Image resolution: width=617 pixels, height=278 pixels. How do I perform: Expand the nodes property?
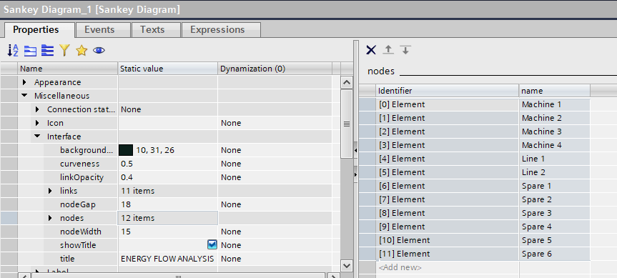pyautogui.click(x=50, y=218)
